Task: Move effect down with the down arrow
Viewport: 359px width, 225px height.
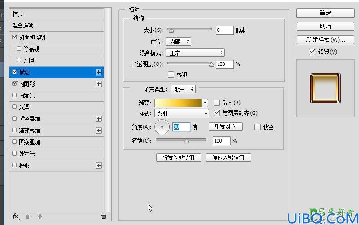Action: tap(39, 216)
